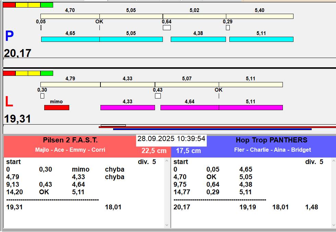Click the 17,5 cm jump height

pyautogui.click(x=188, y=151)
